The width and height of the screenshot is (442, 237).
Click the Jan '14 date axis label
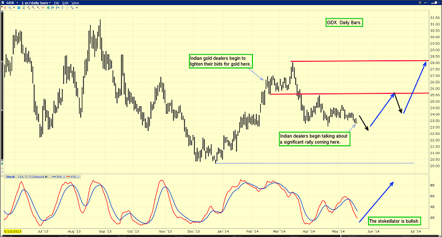pos(223,231)
